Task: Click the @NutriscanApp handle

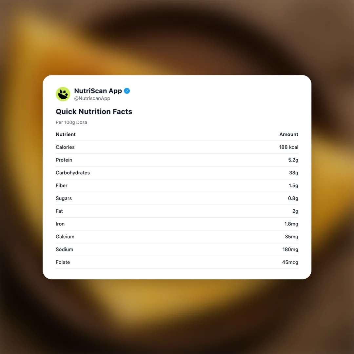Action: (x=92, y=98)
